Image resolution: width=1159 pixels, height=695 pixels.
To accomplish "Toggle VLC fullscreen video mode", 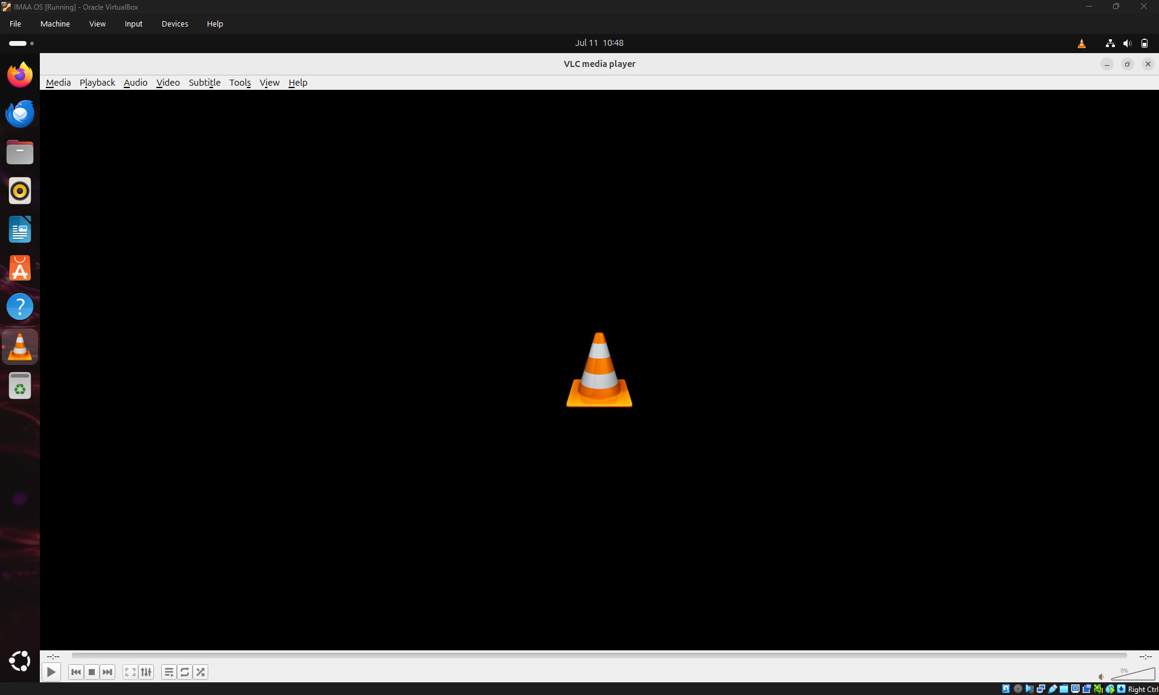I will (x=130, y=672).
